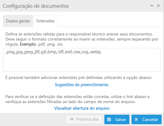Click the floppy disk icon on Salvar

point(109,119)
